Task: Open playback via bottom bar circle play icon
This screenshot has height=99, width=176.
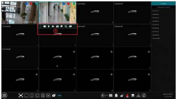Action: (102, 96)
